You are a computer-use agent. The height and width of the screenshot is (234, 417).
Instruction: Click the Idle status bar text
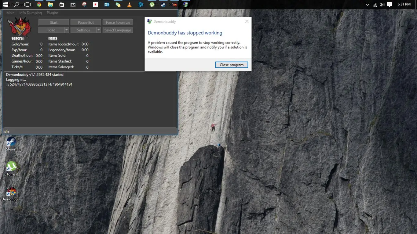click(6, 132)
